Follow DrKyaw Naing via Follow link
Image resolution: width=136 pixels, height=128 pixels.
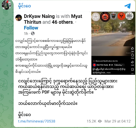click(31, 28)
